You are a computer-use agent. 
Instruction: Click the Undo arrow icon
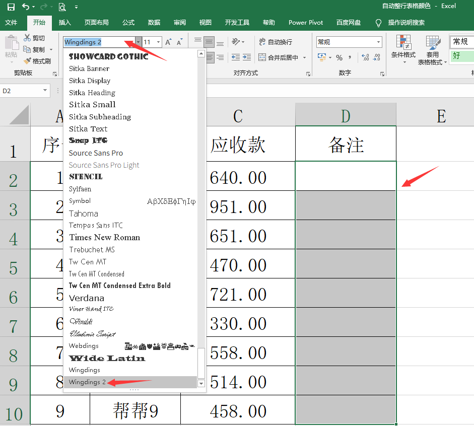pos(26,7)
